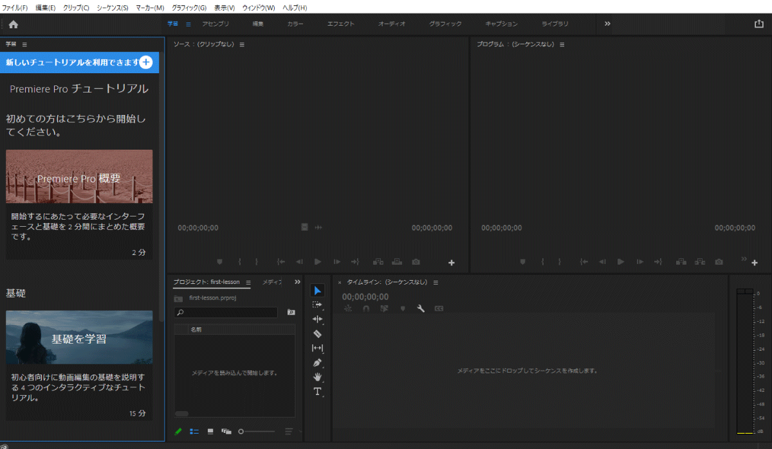Play sequence in Program monitor

pyautogui.click(x=621, y=262)
